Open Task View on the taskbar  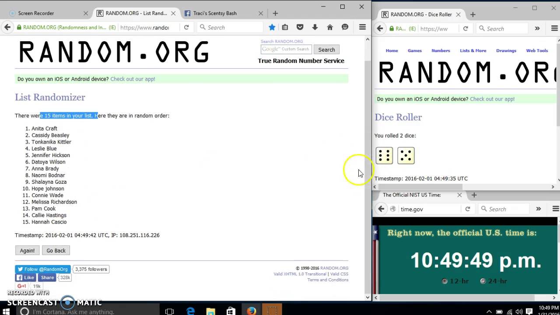click(169, 311)
